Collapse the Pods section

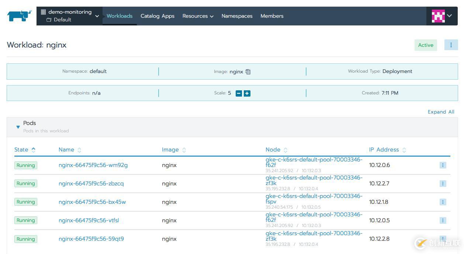(18, 127)
